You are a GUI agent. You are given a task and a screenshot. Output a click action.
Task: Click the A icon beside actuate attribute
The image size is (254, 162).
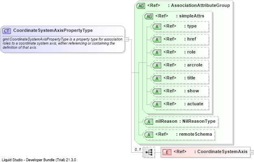point(157,104)
